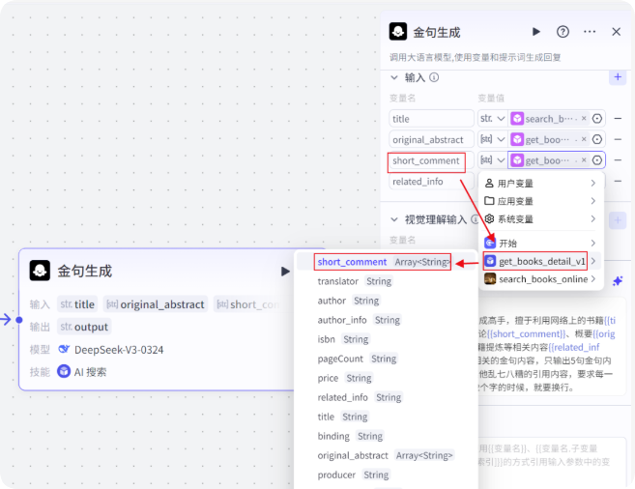This screenshot has height=489, width=635.
Task: Choose short_comment Array<String> variable
Action: tap(384, 262)
